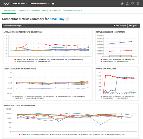
Task: Toggle axandra.com in Alexa Traffic legend
Action: (49, 96)
